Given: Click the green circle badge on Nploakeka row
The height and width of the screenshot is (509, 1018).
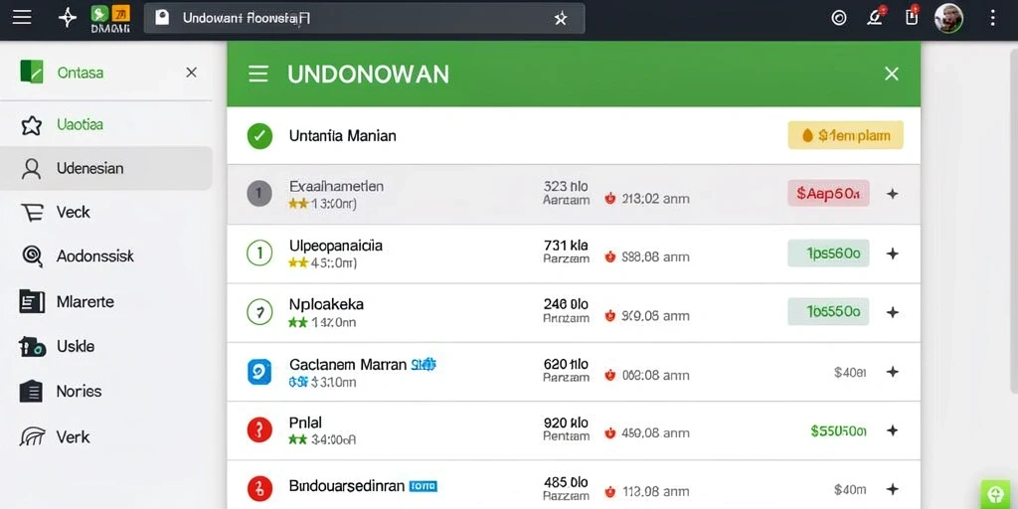Looking at the screenshot, I should [x=259, y=312].
